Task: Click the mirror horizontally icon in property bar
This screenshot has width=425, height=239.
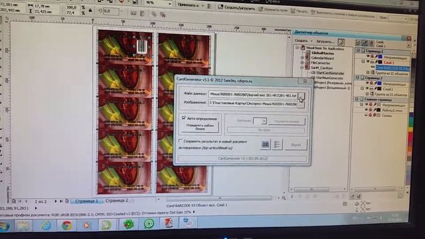Action: (133, 13)
